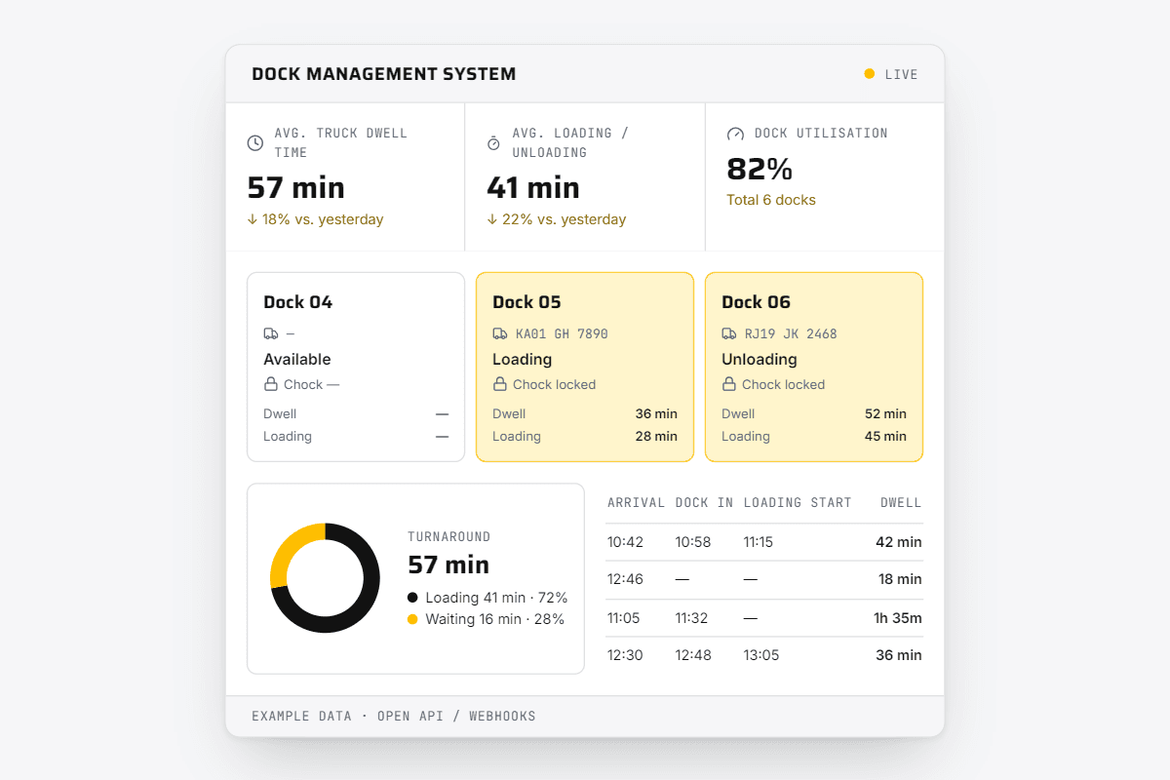Click the DWELL column header in table
Viewport: 1170px width, 780px height.
click(x=901, y=503)
